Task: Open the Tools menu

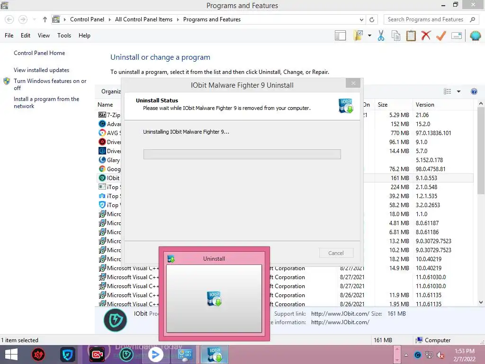Action: click(x=64, y=36)
